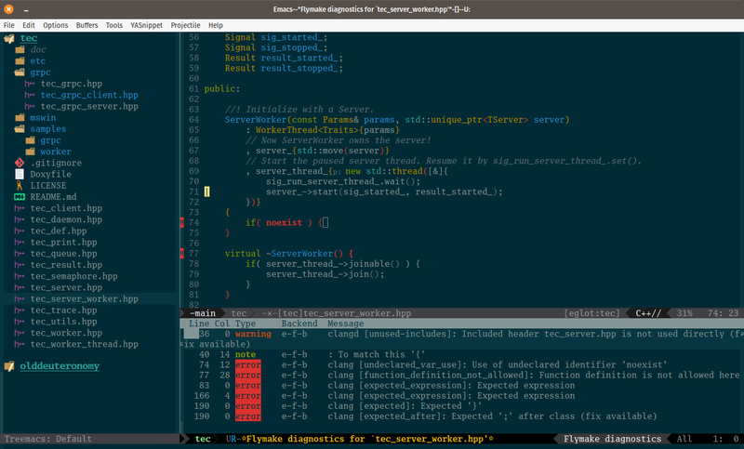Click header icon beside tec_grpc_server.hpp
Screen dimensions: 744x449
(x=30, y=106)
